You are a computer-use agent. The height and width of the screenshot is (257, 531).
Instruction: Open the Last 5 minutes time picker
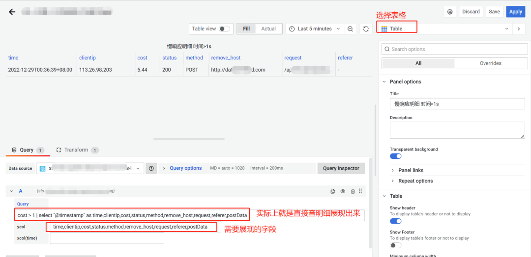tap(315, 29)
